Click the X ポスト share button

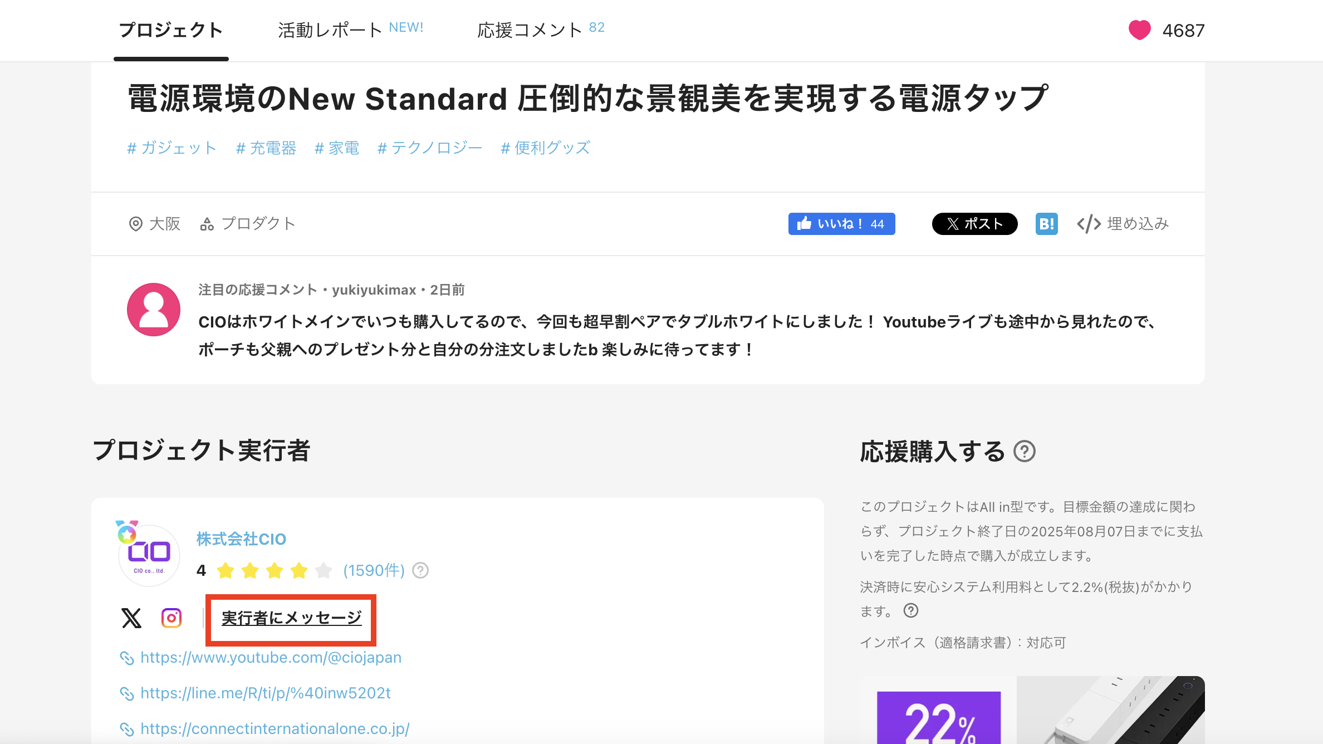974,224
